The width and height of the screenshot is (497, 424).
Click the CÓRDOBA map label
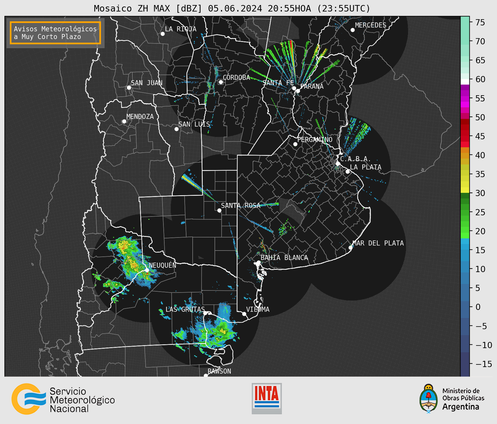coord(236,78)
